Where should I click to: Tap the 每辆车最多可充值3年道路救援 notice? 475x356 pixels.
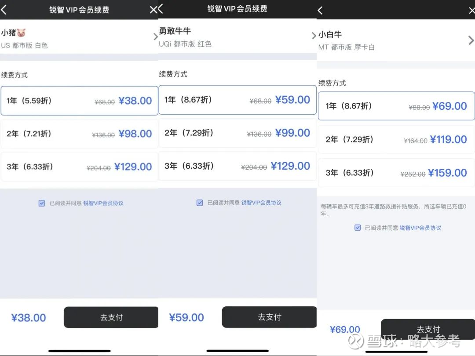393,210
